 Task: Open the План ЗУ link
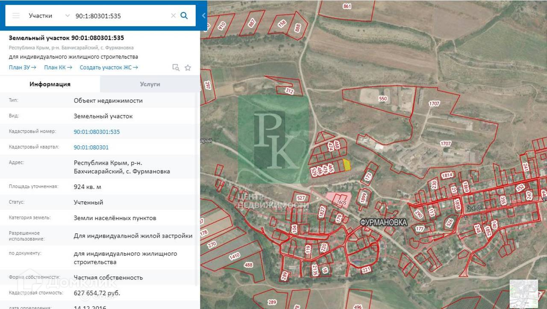tap(22, 68)
